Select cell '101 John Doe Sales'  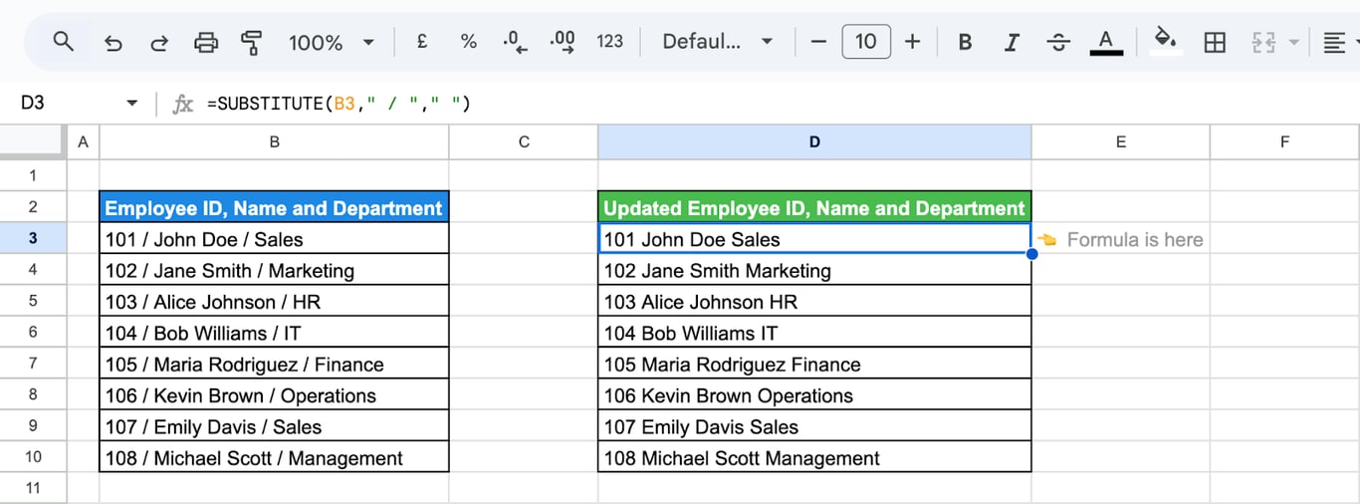[x=814, y=238]
